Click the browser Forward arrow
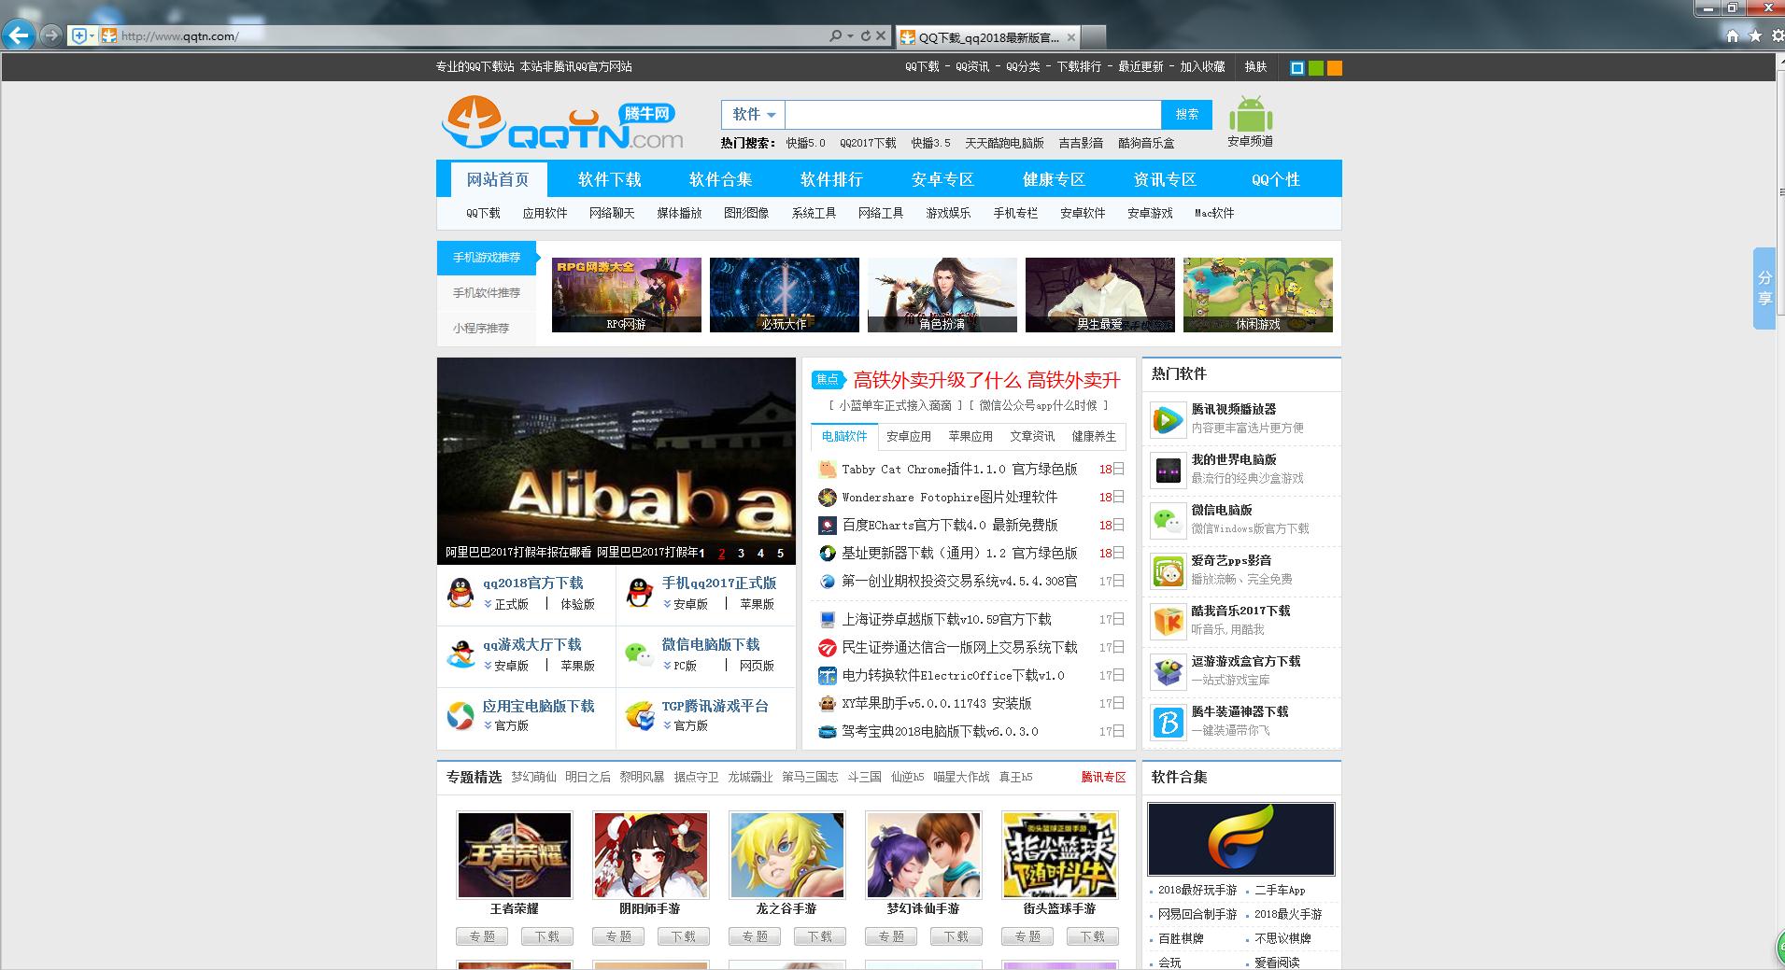This screenshot has height=970, width=1785. [x=51, y=36]
